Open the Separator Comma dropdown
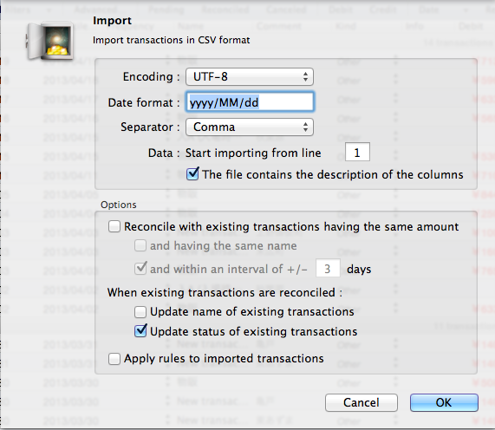This screenshot has width=495, height=430. click(x=250, y=127)
